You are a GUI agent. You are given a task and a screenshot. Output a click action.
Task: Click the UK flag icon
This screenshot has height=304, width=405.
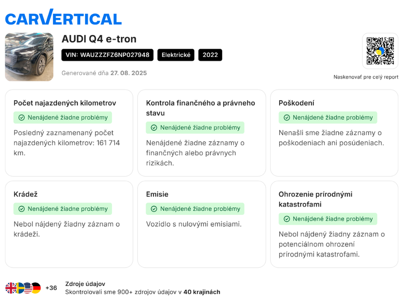(x=11, y=288)
